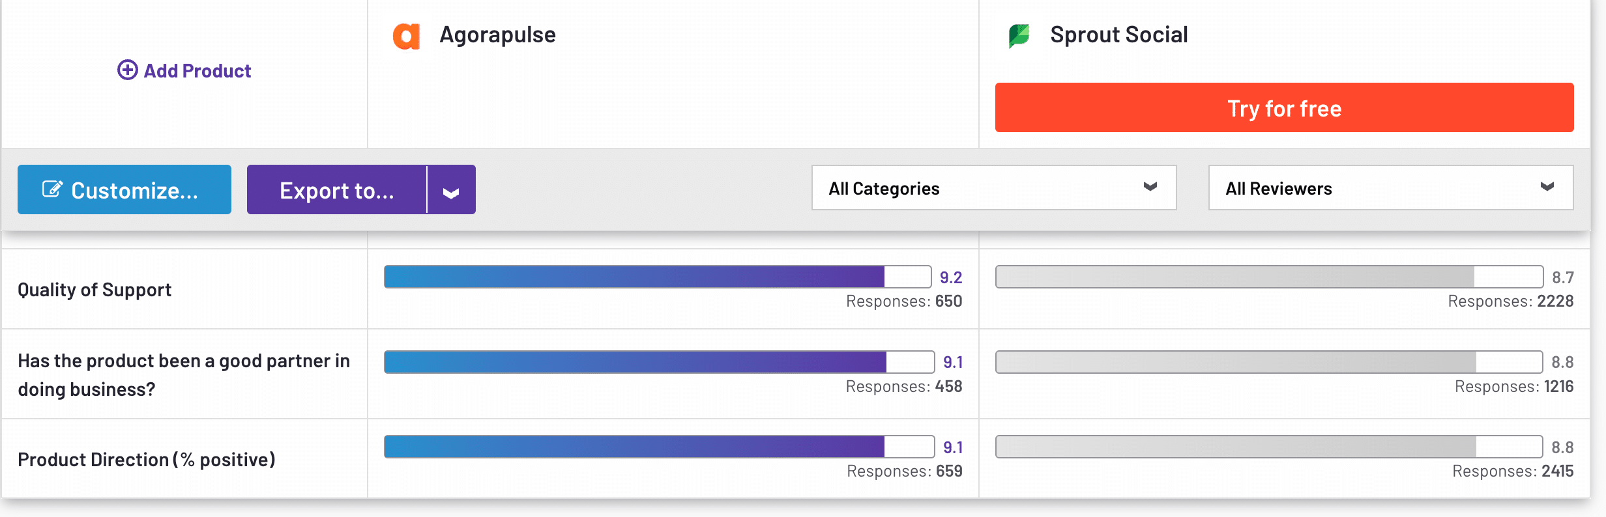
Task: Click the chevron on All Reviewers selector
Action: (x=1547, y=188)
